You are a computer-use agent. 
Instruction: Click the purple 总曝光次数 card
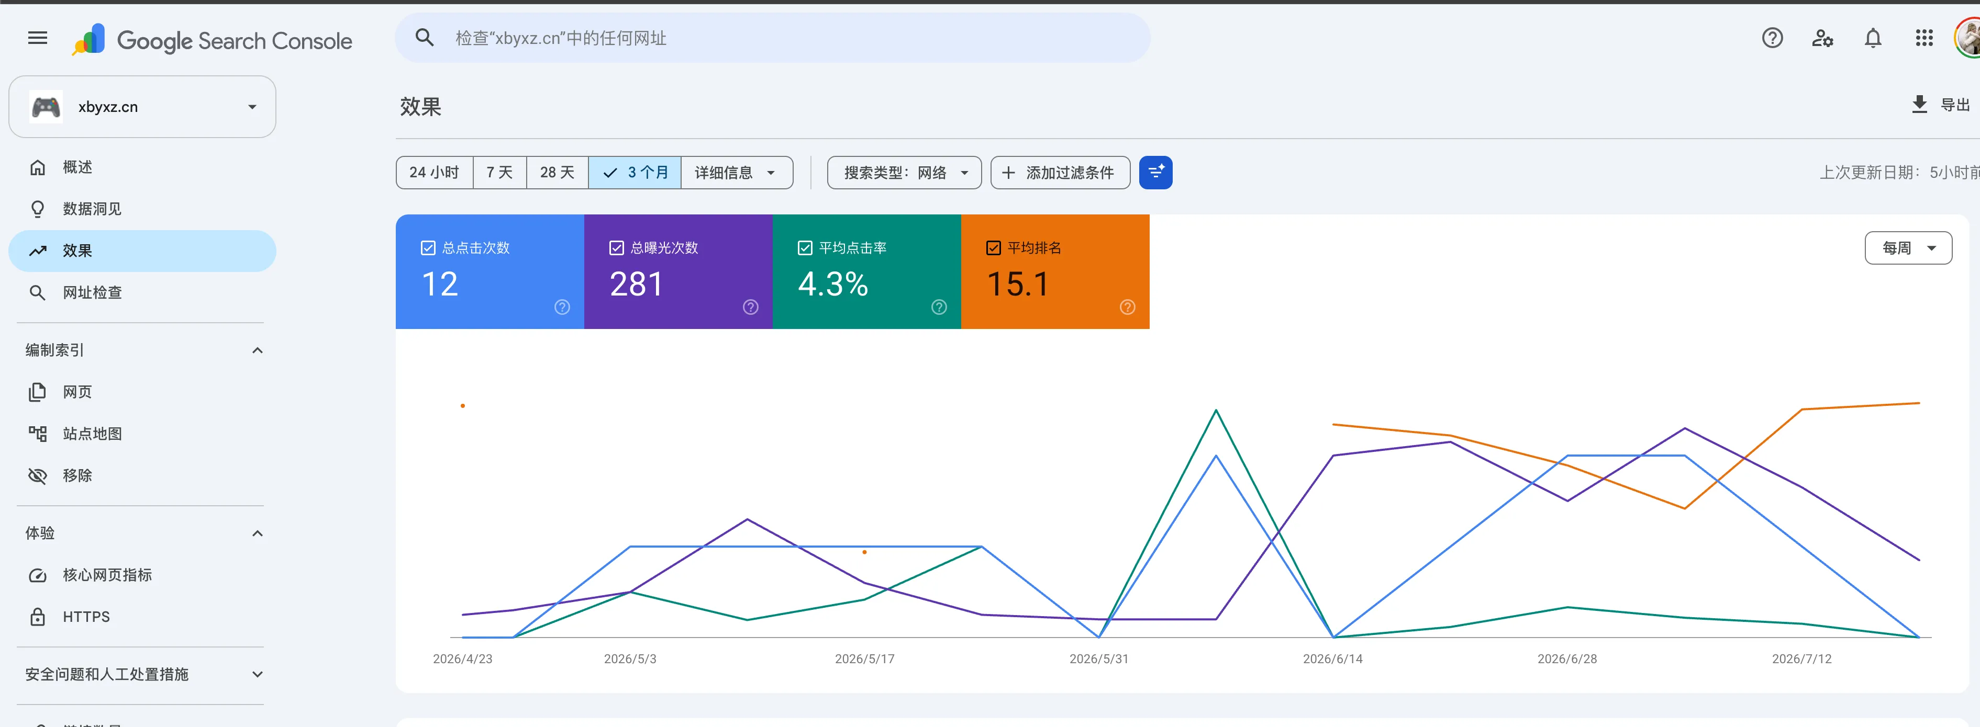pos(678,272)
